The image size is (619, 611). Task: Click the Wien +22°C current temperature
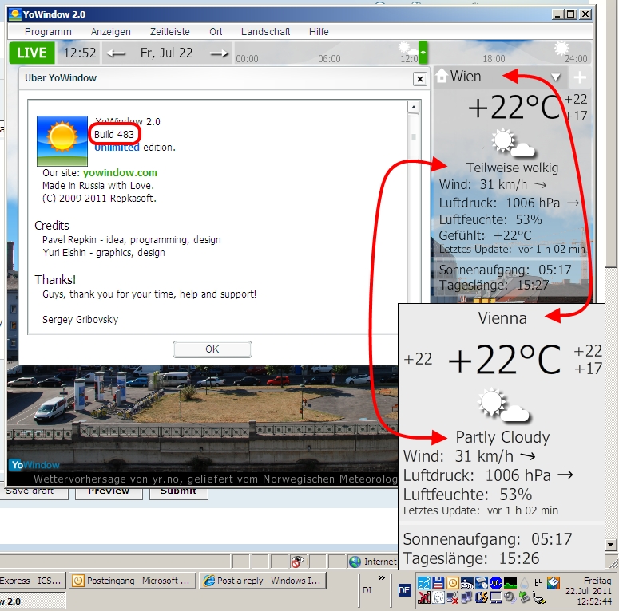(514, 107)
